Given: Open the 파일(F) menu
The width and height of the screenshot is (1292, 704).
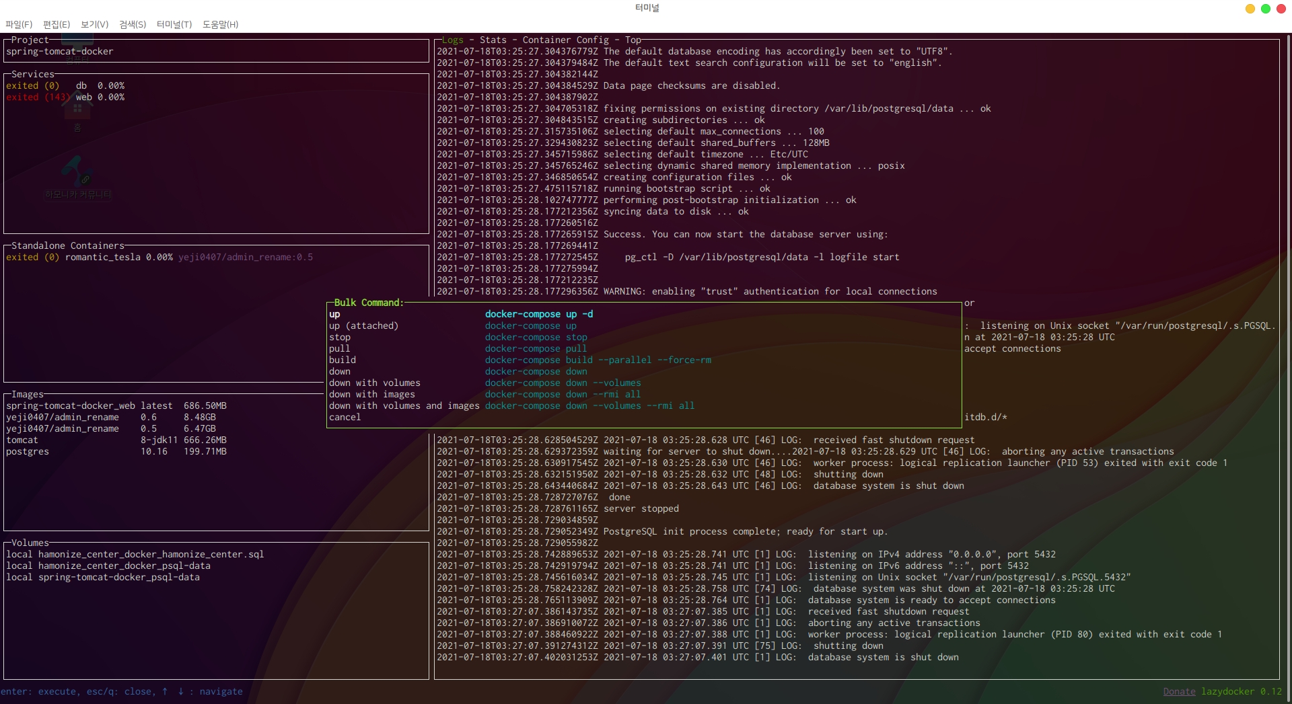Looking at the screenshot, I should coord(19,24).
